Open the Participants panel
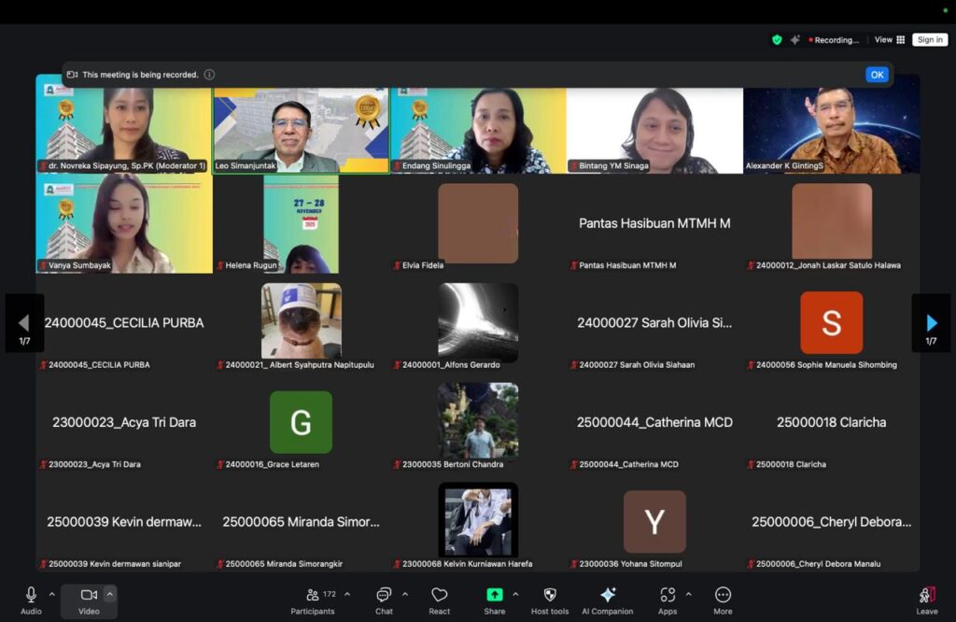 (313, 599)
